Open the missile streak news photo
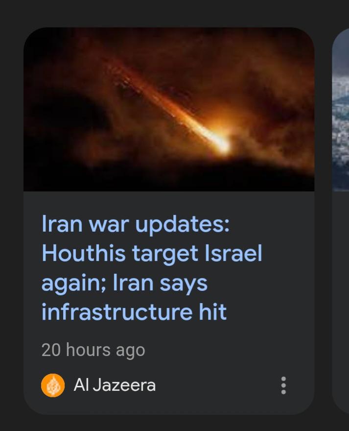This screenshot has width=349, height=431. tap(169, 109)
